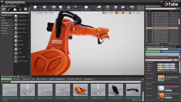Click the Save Current toolbar icon
181x102 pixels.
coord(35,8)
